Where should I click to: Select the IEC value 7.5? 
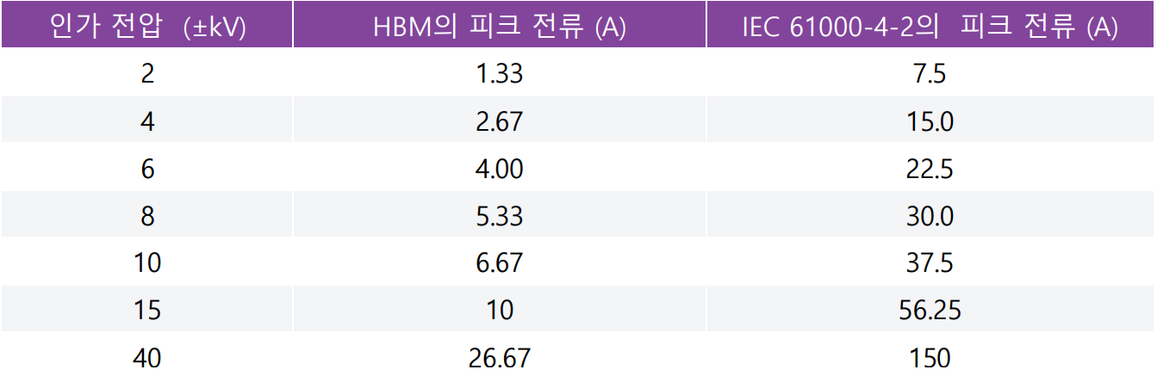pos(930,74)
